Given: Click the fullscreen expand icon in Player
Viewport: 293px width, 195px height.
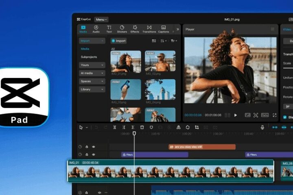Looking at the screenshot, I should [275, 115].
